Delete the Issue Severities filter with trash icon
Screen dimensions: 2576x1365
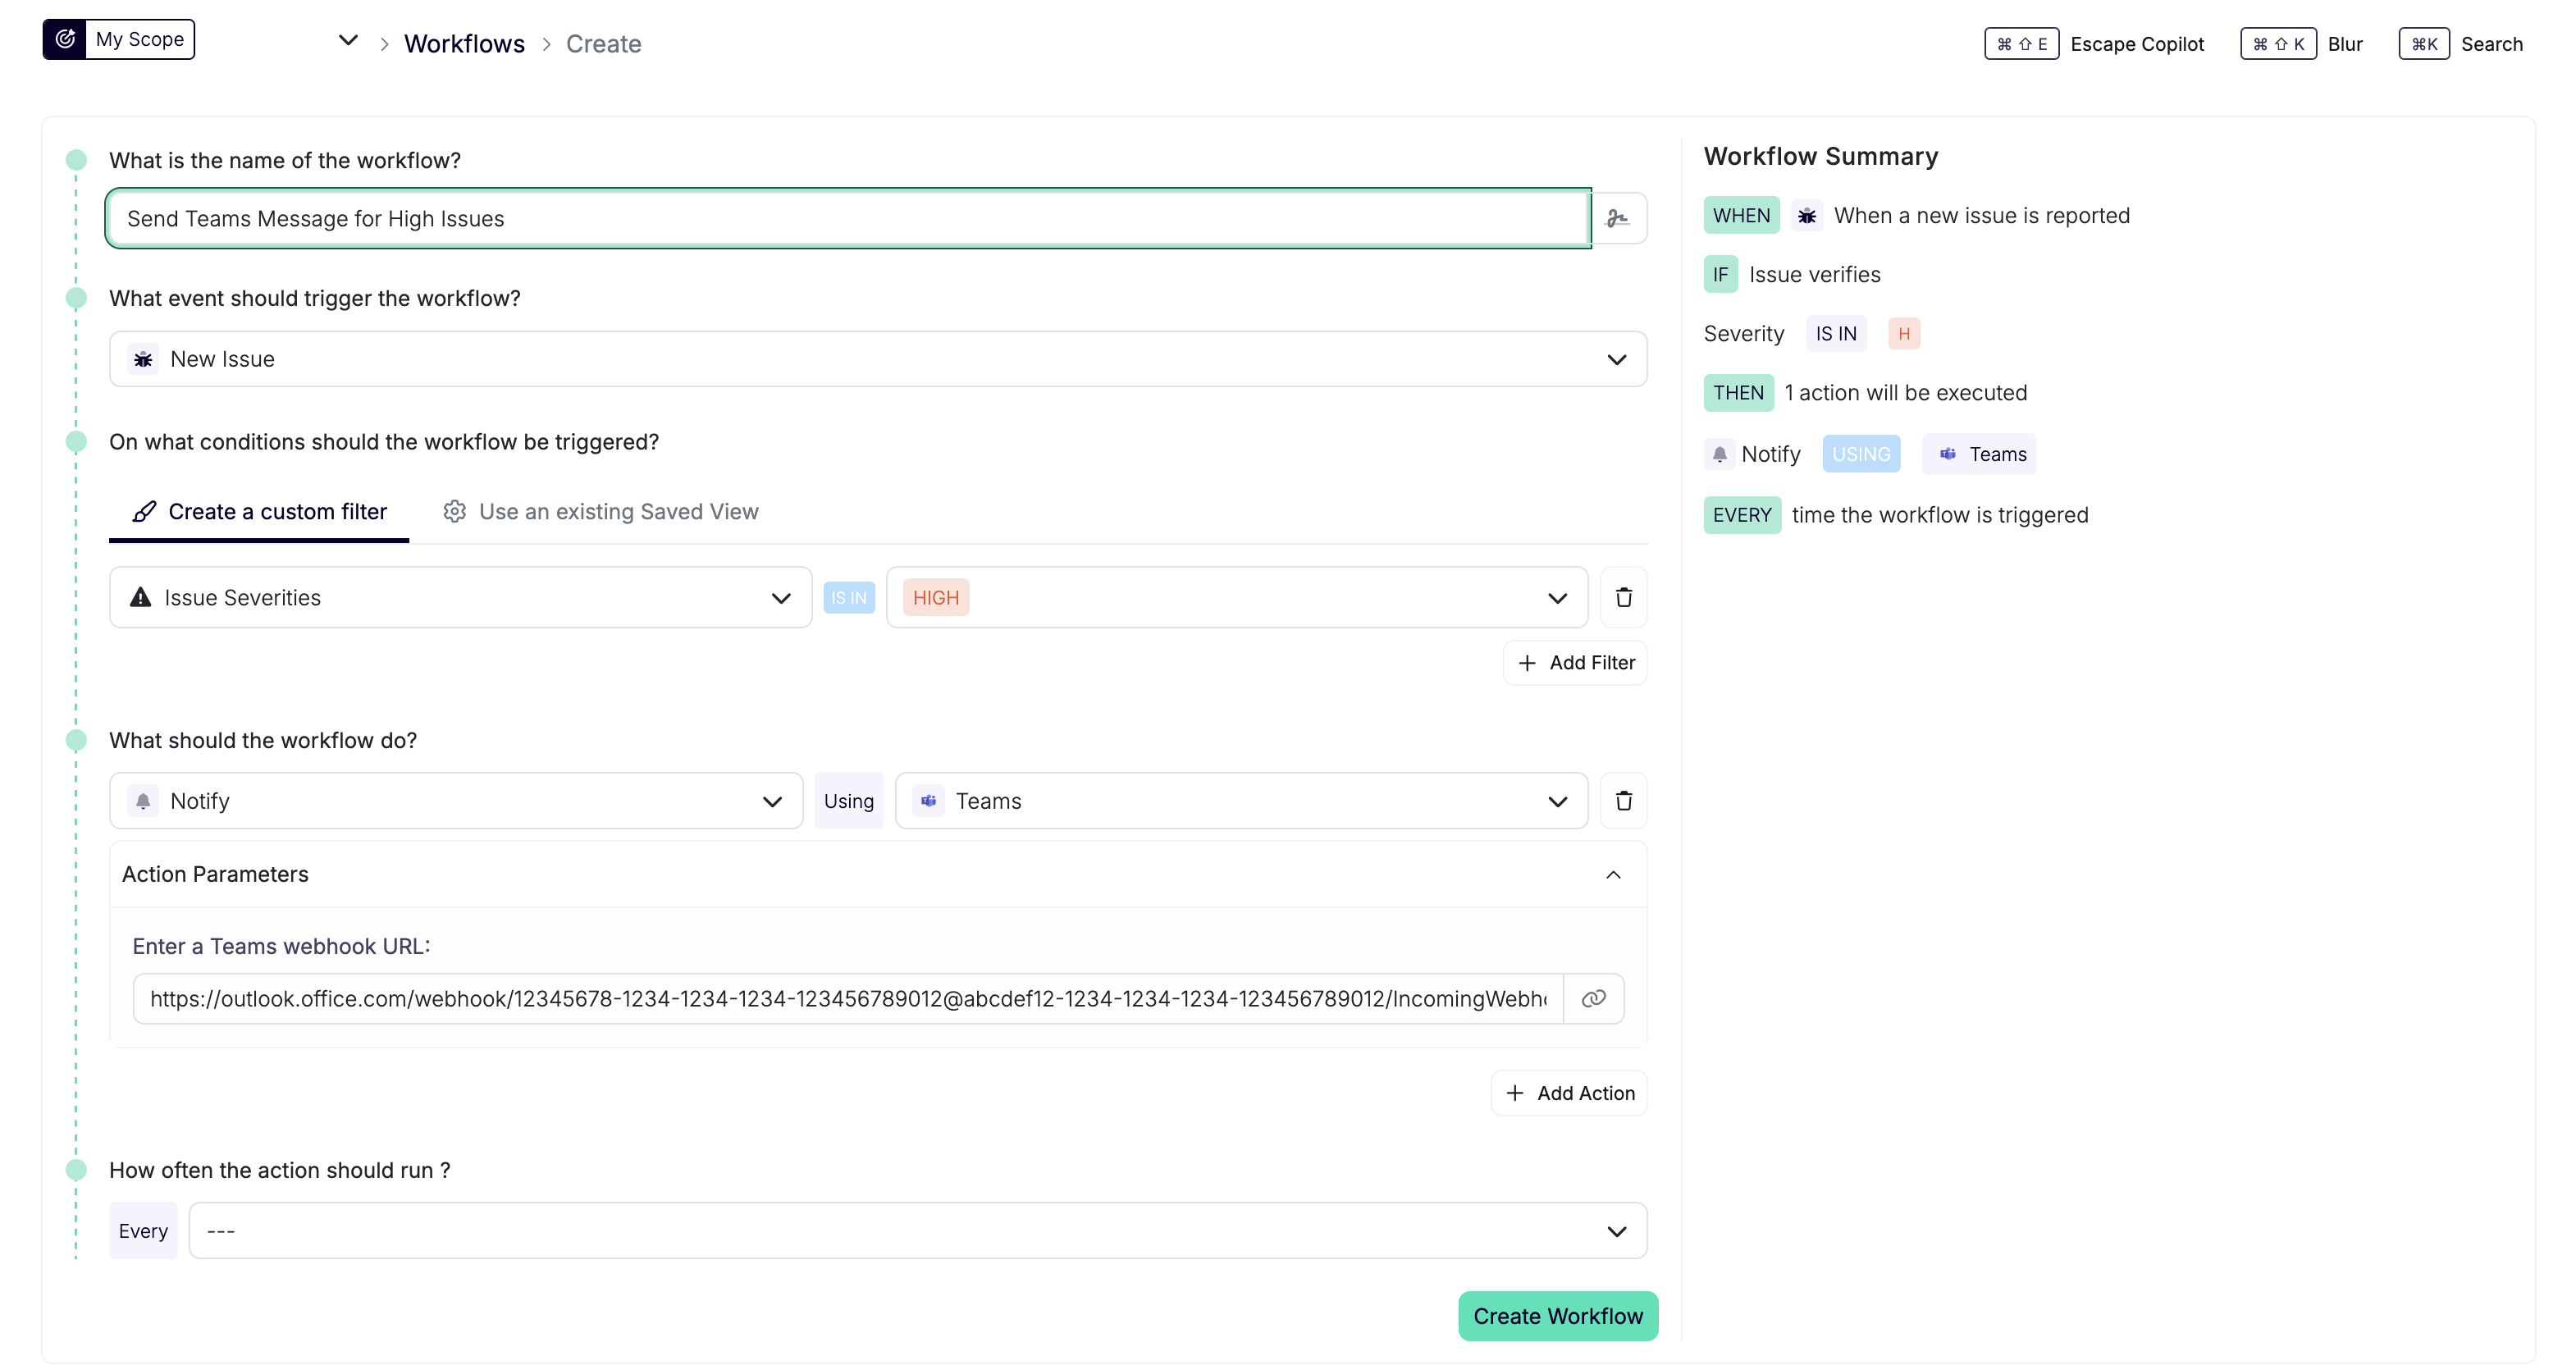[1623, 597]
